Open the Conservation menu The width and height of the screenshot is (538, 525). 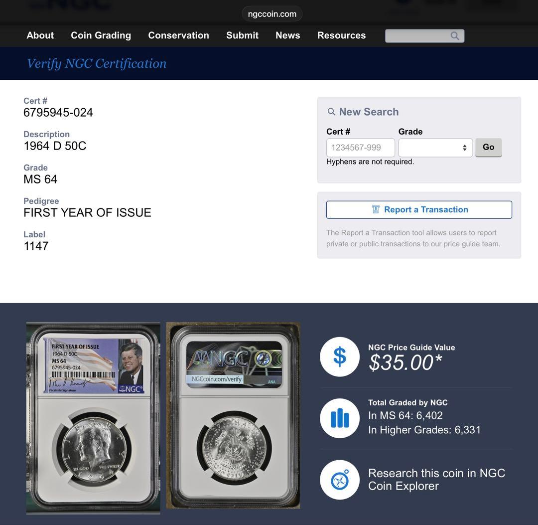(178, 35)
